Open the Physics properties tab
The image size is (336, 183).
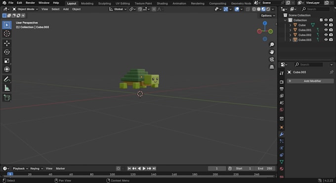282,148
